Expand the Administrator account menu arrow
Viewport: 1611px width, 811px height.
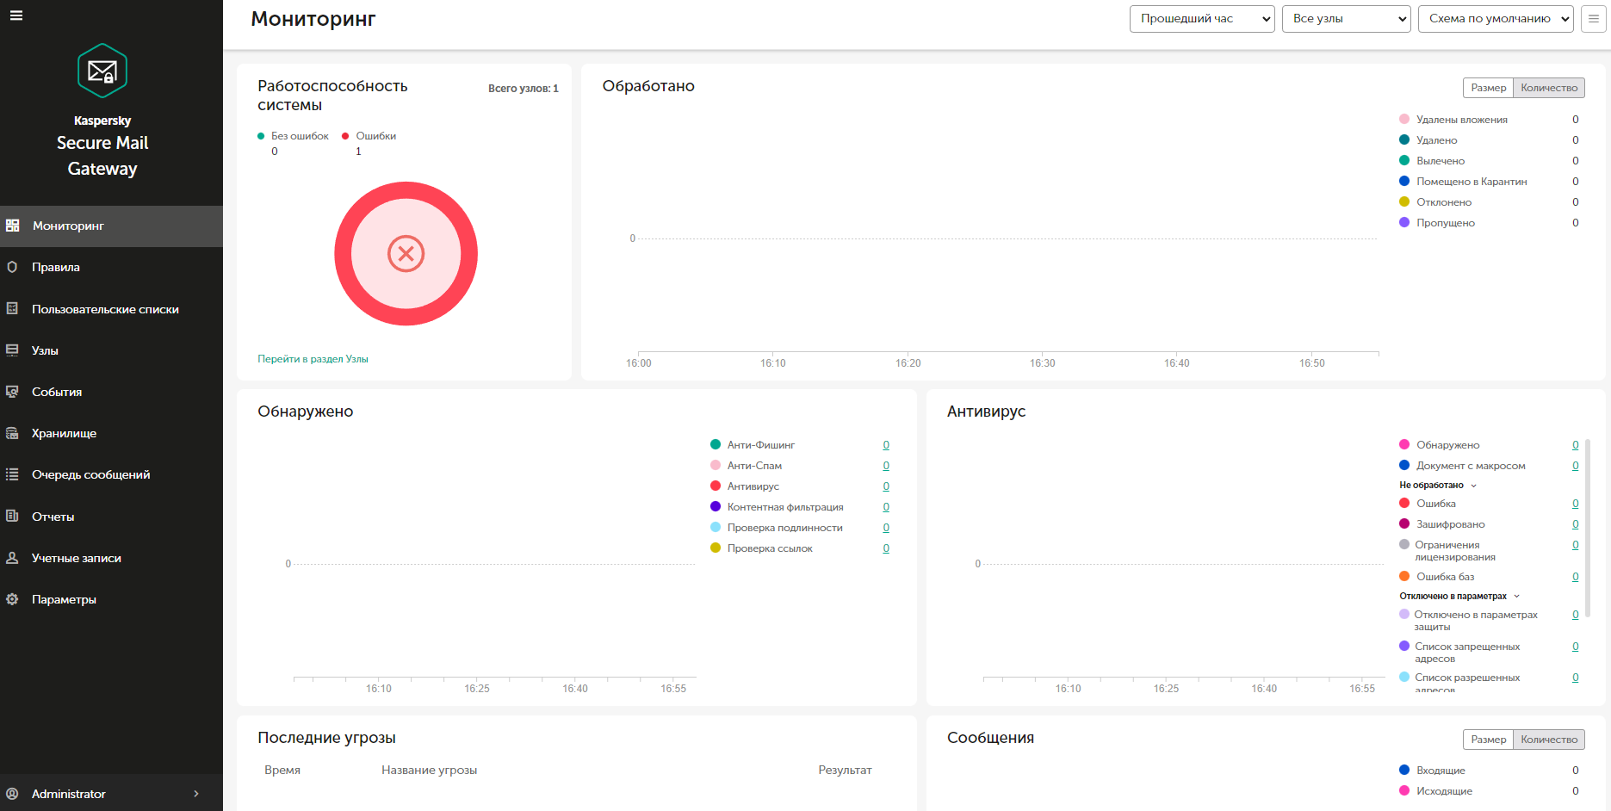[x=196, y=794]
